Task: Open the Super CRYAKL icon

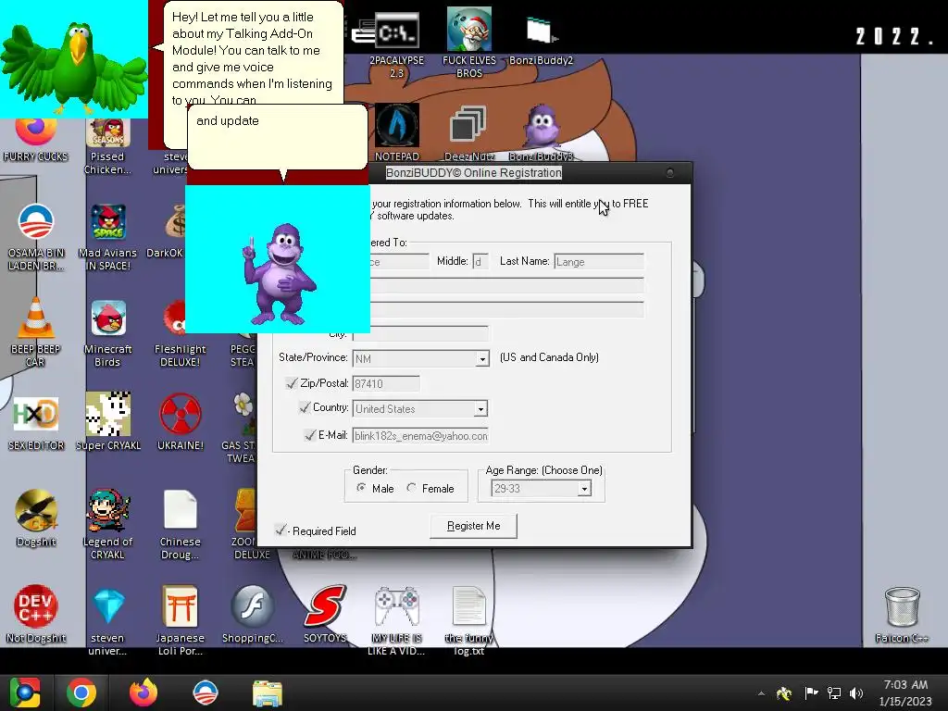Action: 108,414
